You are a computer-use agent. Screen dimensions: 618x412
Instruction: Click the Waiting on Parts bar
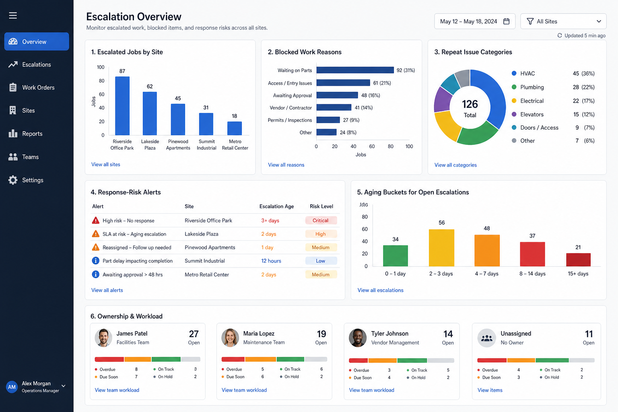click(x=355, y=70)
